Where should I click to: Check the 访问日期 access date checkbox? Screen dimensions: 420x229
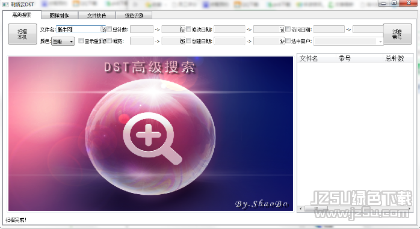(x=288, y=29)
